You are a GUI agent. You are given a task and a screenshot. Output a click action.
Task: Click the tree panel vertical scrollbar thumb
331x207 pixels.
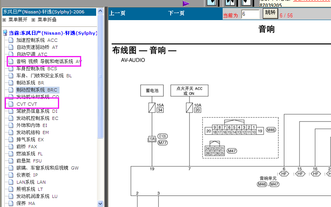(x=100, y=76)
